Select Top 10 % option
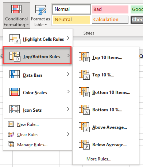The image size is (143, 167). pyautogui.click(x=106, y=75)
